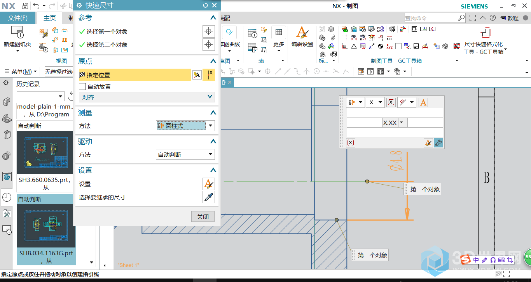Click the Base View icon in the View (视图) group
Viewport: 531px width, 282px height.
tap(43, 48)
